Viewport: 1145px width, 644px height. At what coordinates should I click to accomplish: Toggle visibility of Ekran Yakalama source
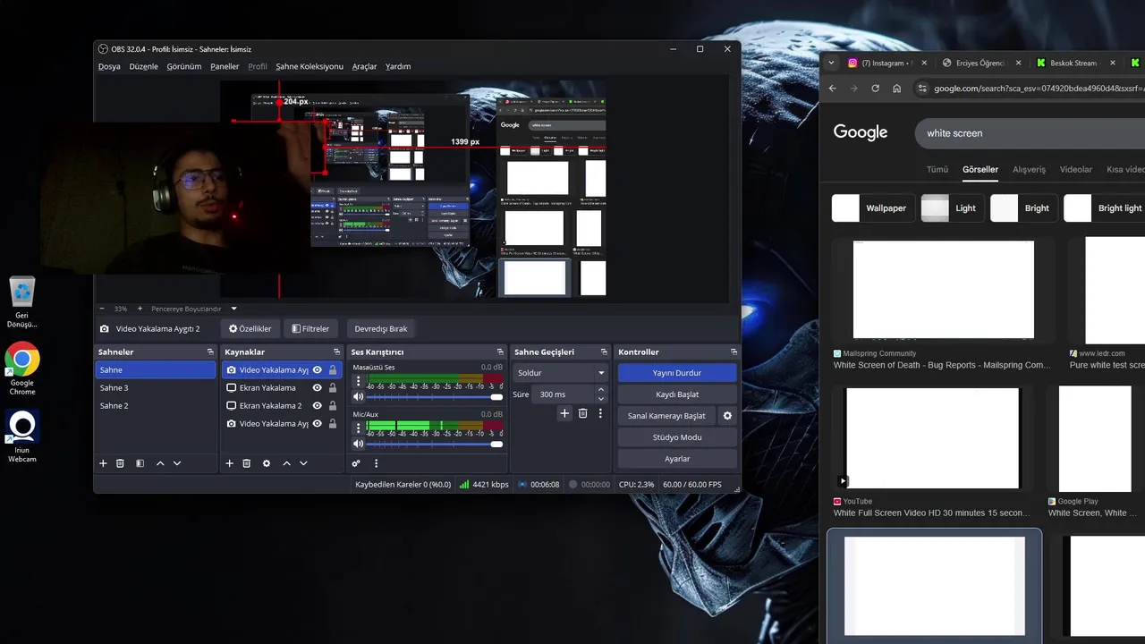tap(317, 388)
